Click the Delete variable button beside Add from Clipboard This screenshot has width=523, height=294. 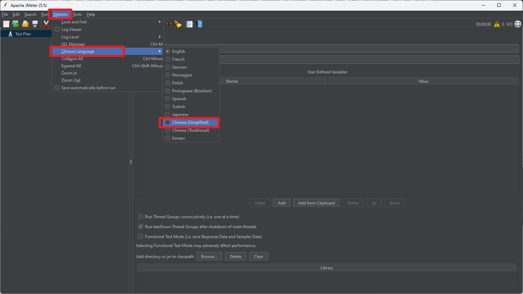click(353, 203)
